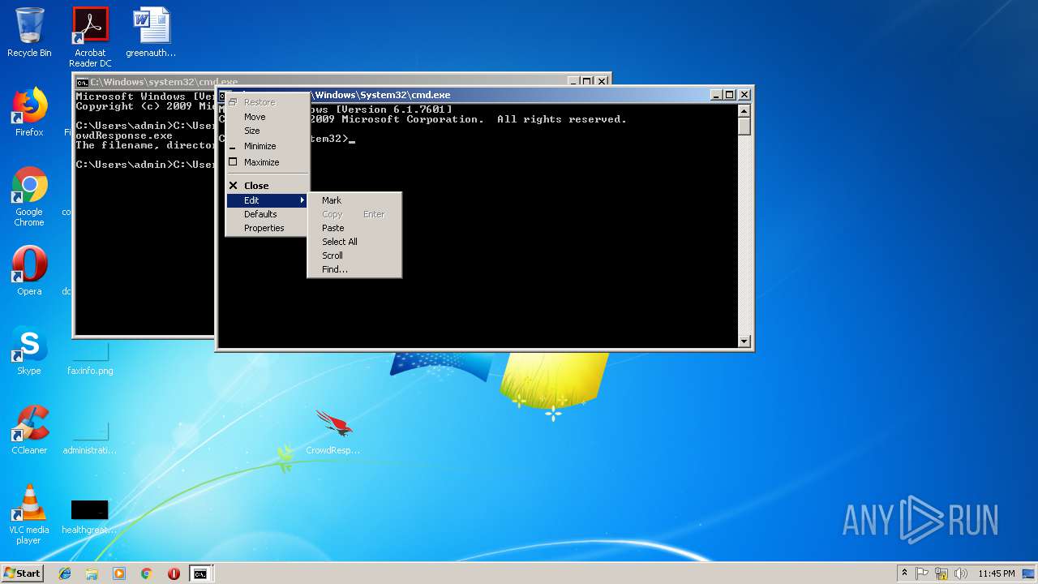Launch Google Chrome from the desktop
This screenshot has width=1038, height=584.
tap(29, 197)
